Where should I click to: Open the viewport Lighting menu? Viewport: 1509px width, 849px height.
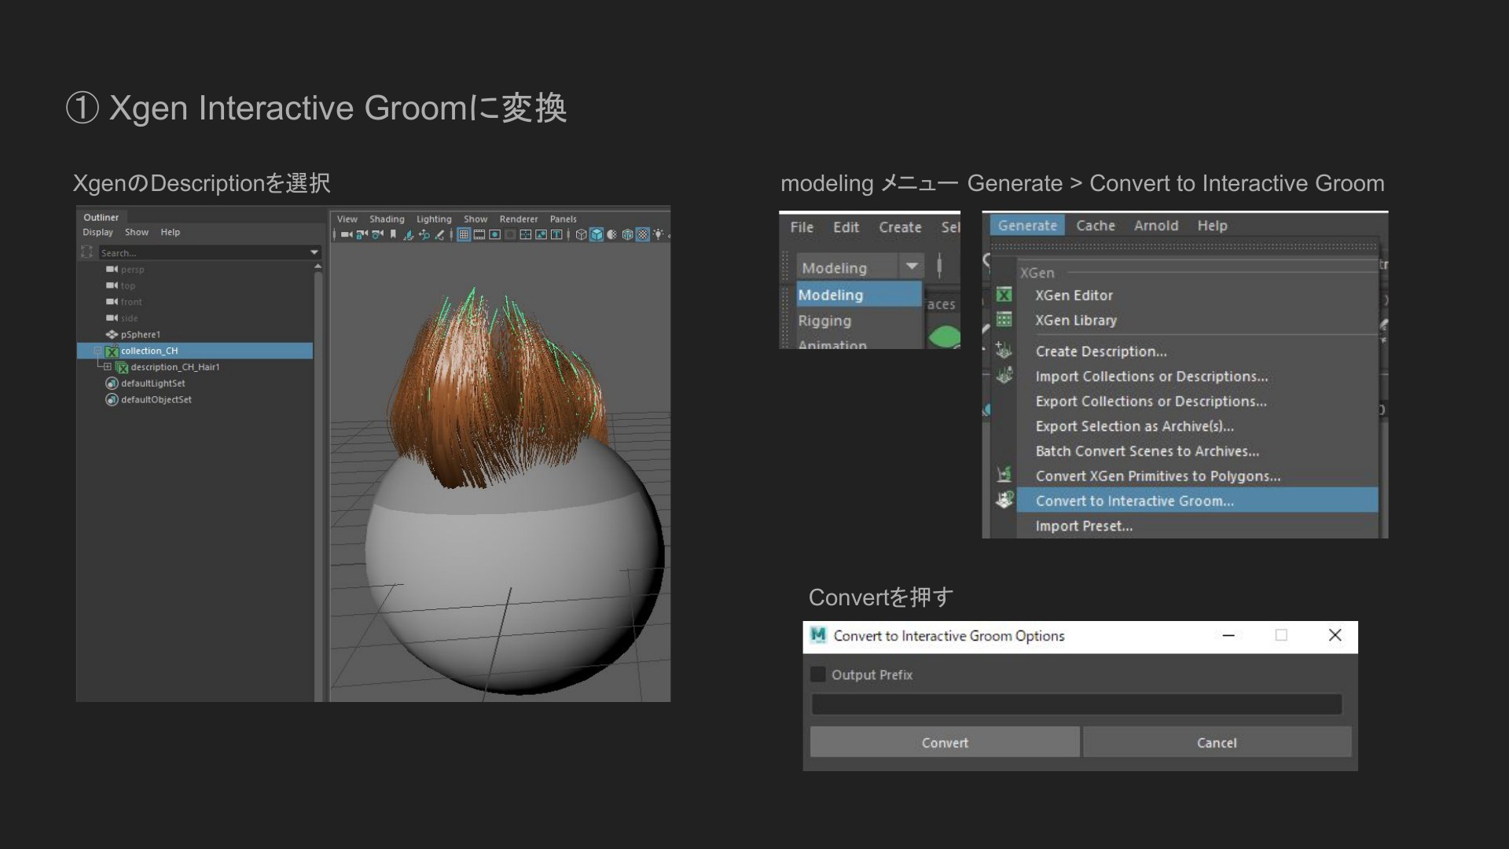point(434,219)
